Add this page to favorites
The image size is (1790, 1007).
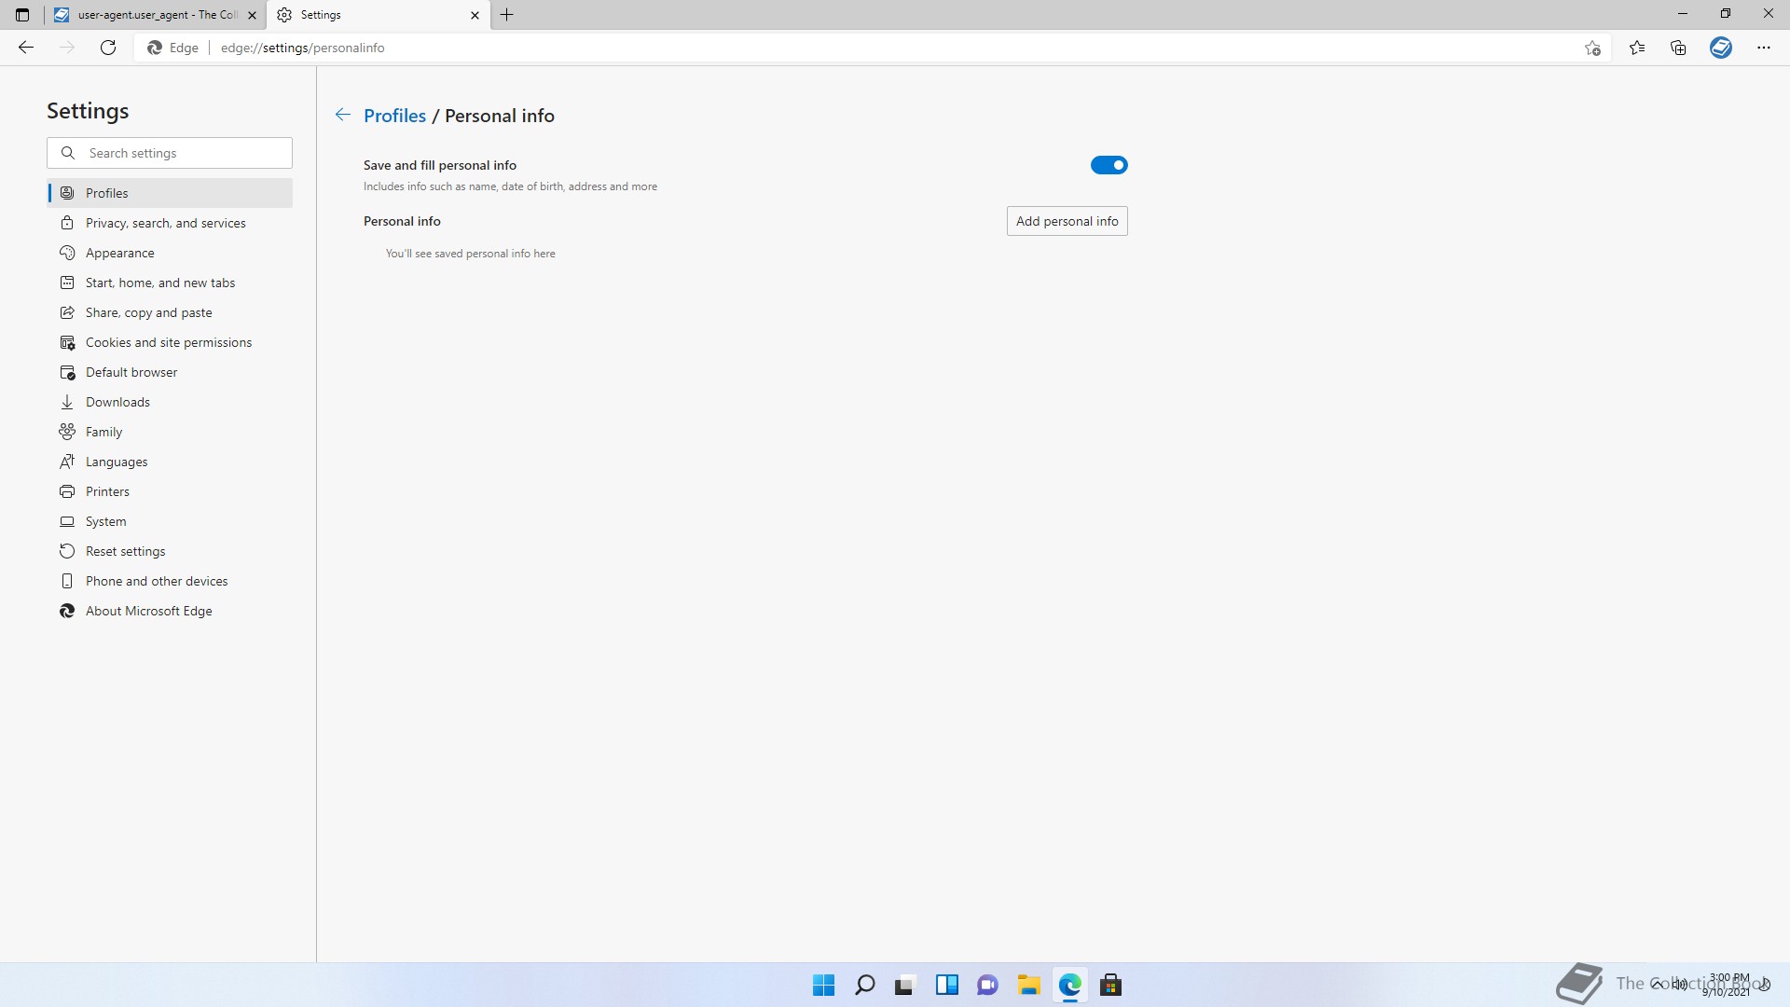tap(1592, 48)
